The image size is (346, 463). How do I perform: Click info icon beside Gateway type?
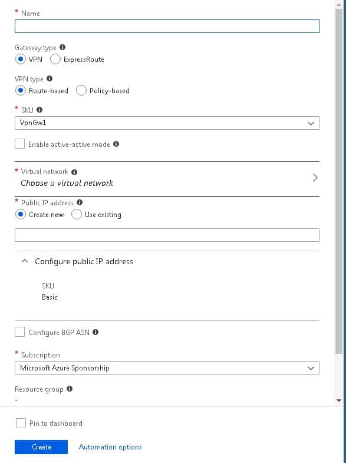(x=62, y=47)
